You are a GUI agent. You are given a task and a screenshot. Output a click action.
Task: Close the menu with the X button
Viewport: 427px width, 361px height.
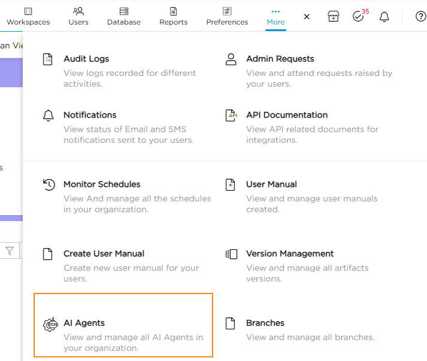pyautogui.click(x=307, y=17)
